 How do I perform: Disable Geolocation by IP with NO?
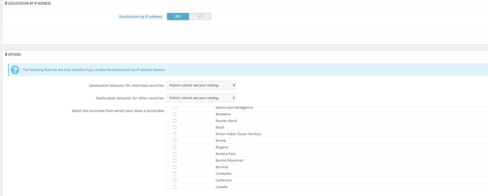pos(200,17)
